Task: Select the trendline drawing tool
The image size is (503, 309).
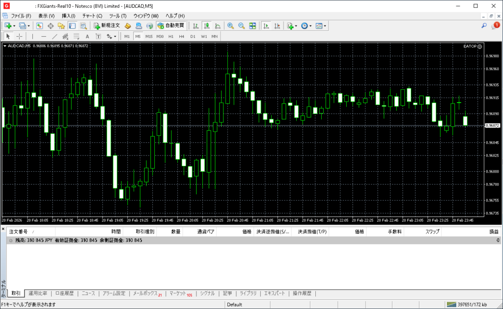Action: pyautogui.click(x=55, y=36)
